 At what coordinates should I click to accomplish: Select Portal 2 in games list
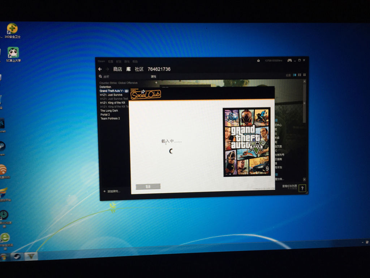click(105, 115)
